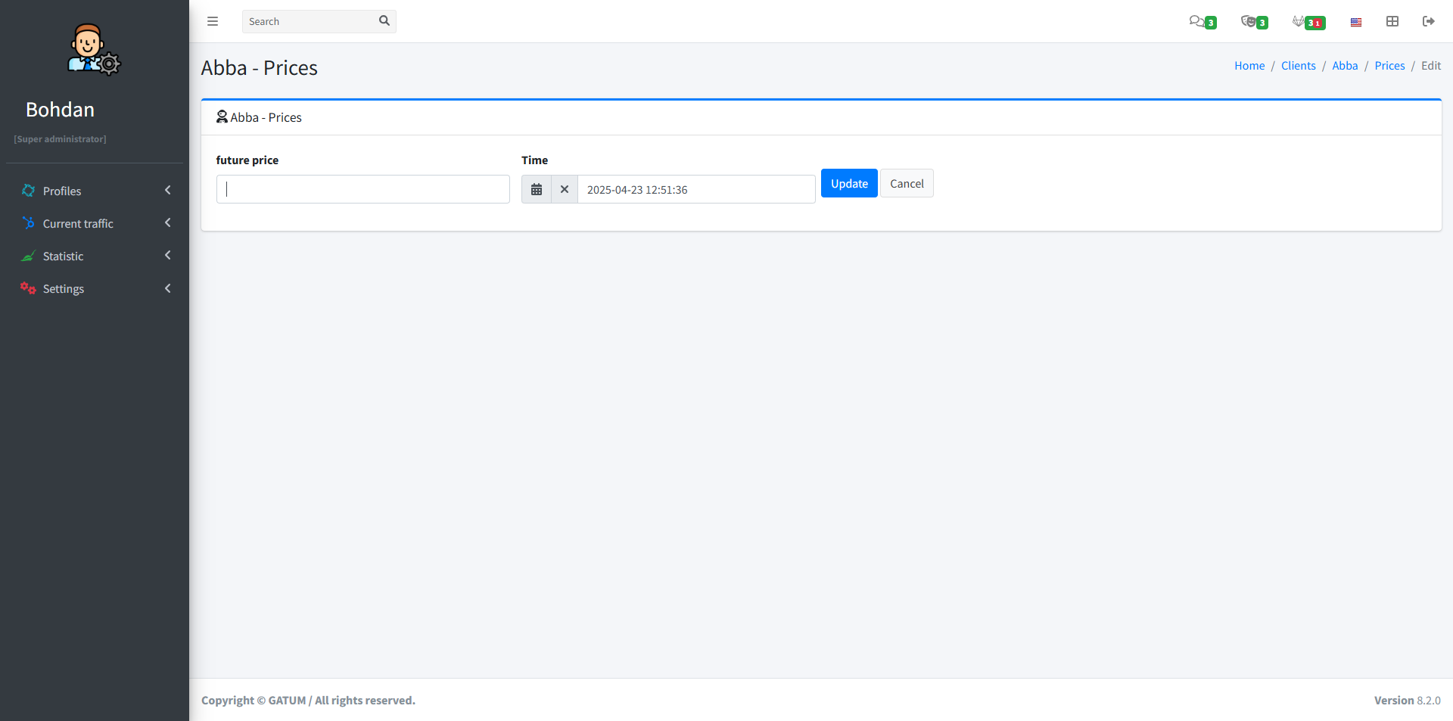Open the US flag language selector

tap(1356, 22)
